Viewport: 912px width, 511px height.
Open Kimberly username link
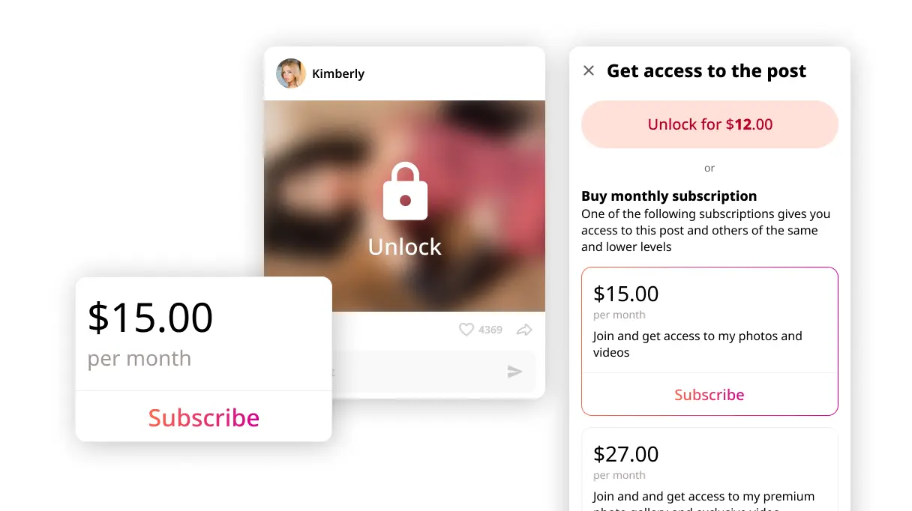(338, 73)
